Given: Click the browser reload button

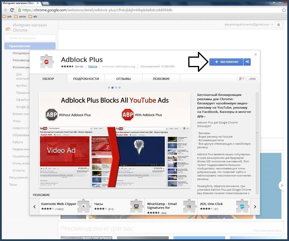Looking at the screenshot, I should coord(12,10).
